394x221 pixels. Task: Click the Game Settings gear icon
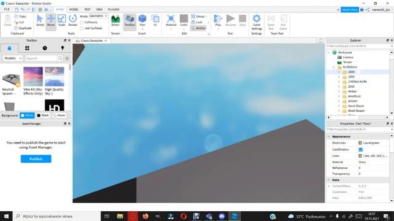point(257,19)
